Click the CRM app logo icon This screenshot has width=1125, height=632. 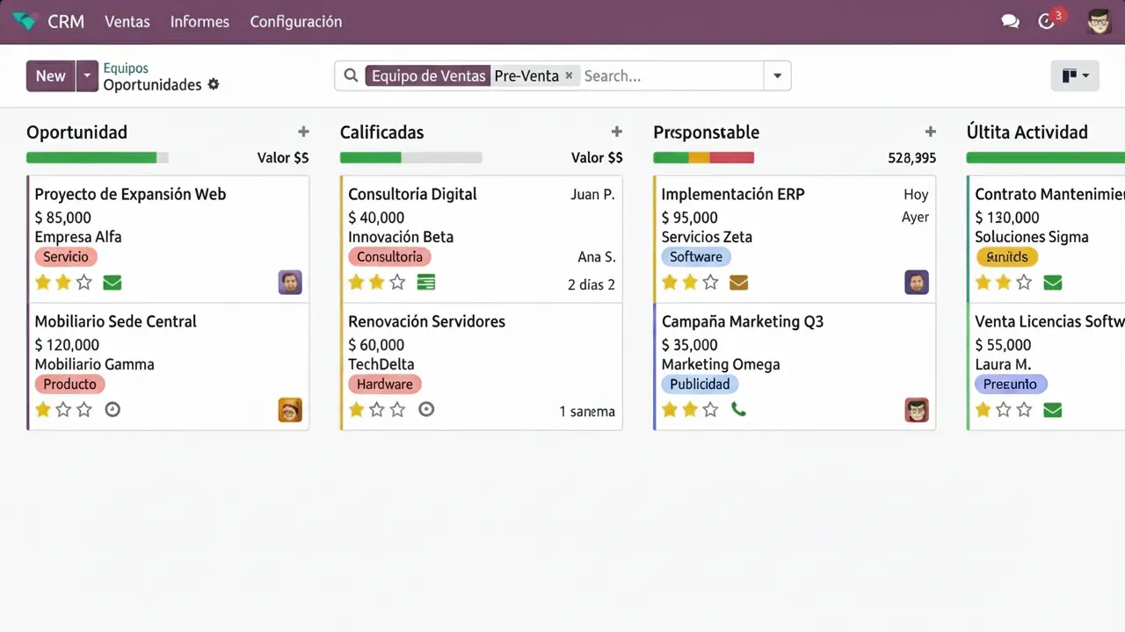(x=24, y=21)
